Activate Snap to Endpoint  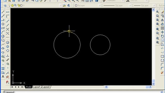(x=7, y=21)
